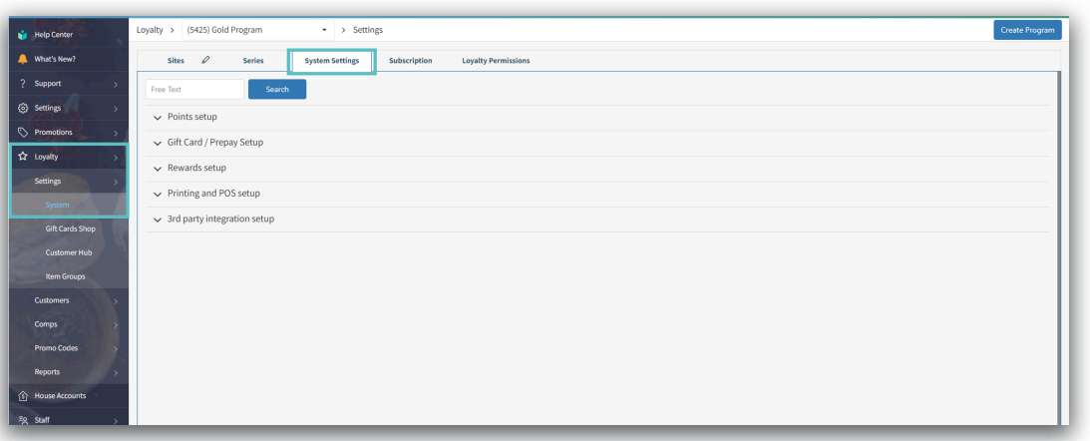Click the House Accounts building icon

pyautogui.click(x=22, y=396)
